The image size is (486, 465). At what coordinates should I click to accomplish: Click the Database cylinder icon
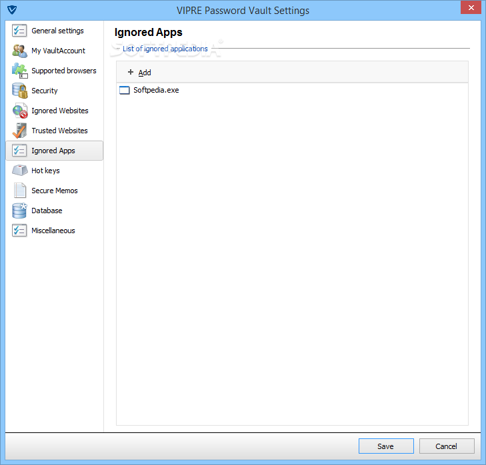[19, 211]
